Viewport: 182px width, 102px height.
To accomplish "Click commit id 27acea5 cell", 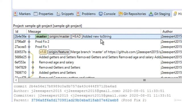I will 20,47.
